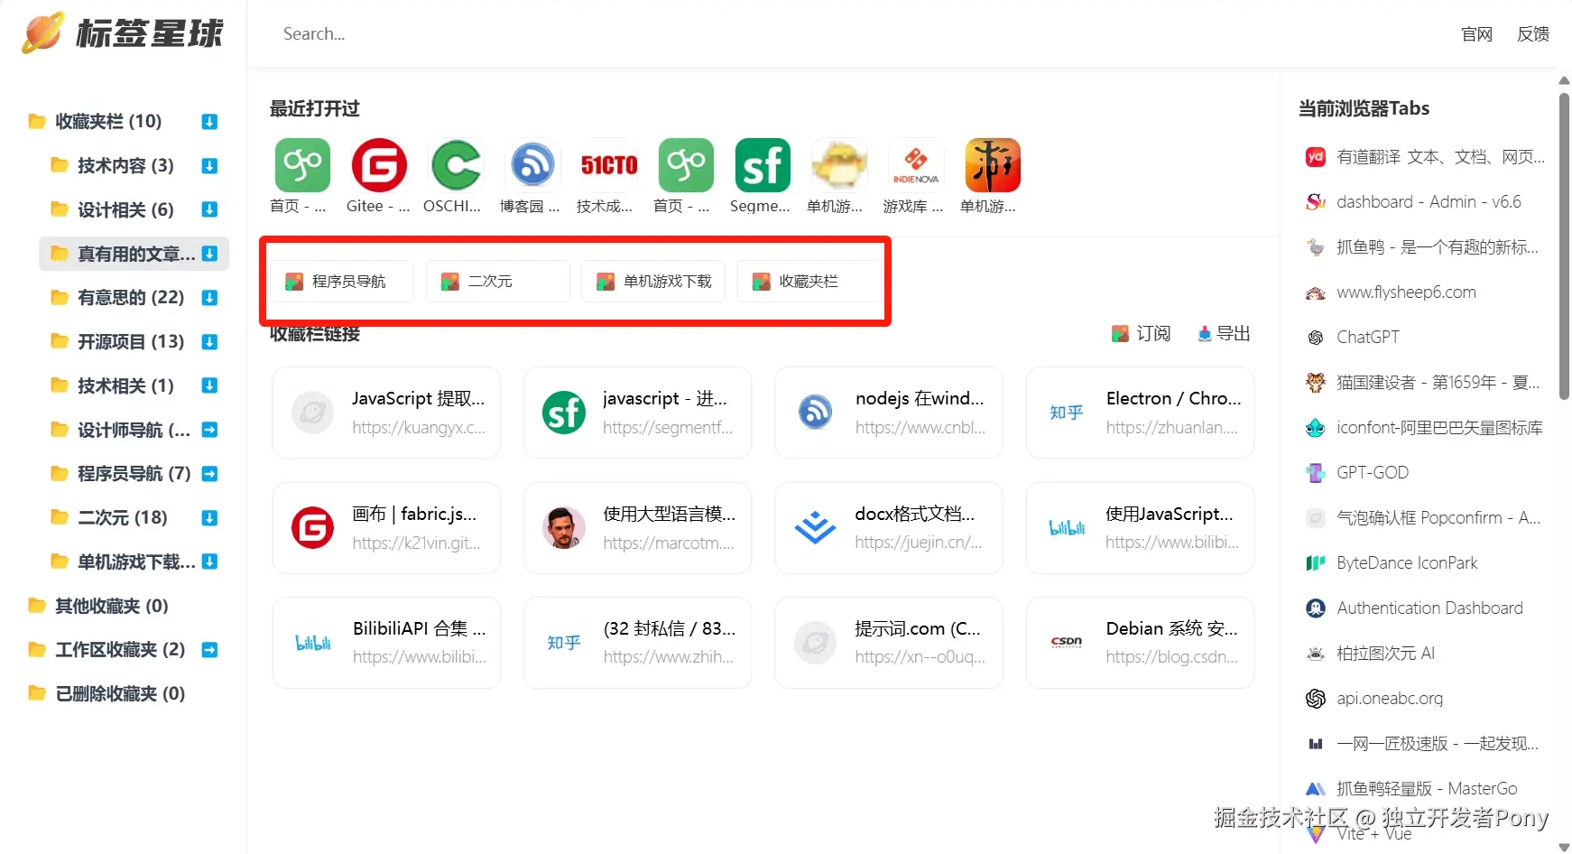1572x854 pixels.
Task: Open the docx格式文档... bookmark card
Action: pos(889,528)
